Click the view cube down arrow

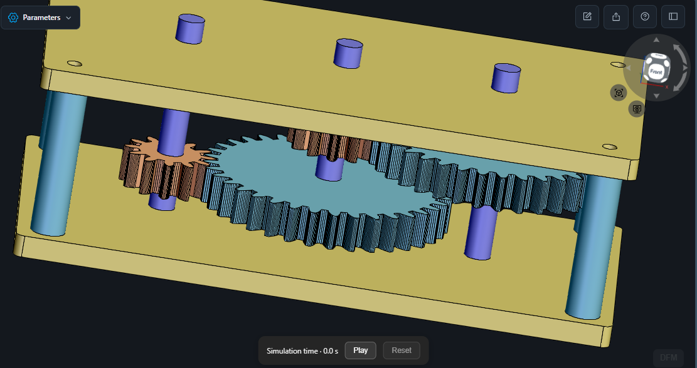(x=657, y=96)
